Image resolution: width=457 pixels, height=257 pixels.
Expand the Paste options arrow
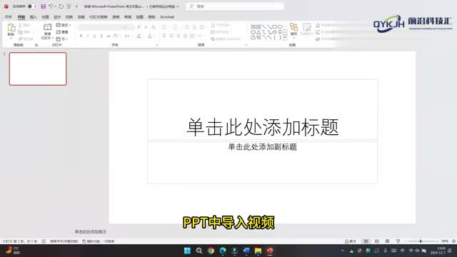click(11, 38)
